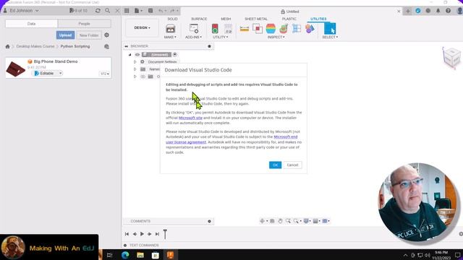Viewport: 463px width, 260px height.
Task: Collapse the root Unsaved component node
Action: pyautogui.click(x=129, y=55)
